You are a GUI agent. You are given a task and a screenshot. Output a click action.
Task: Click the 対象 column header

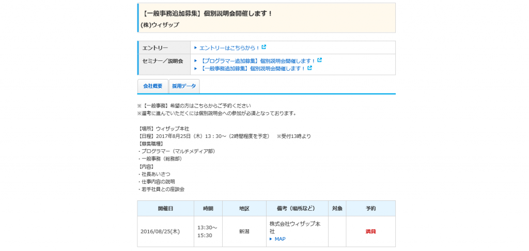tap(337, 209)
